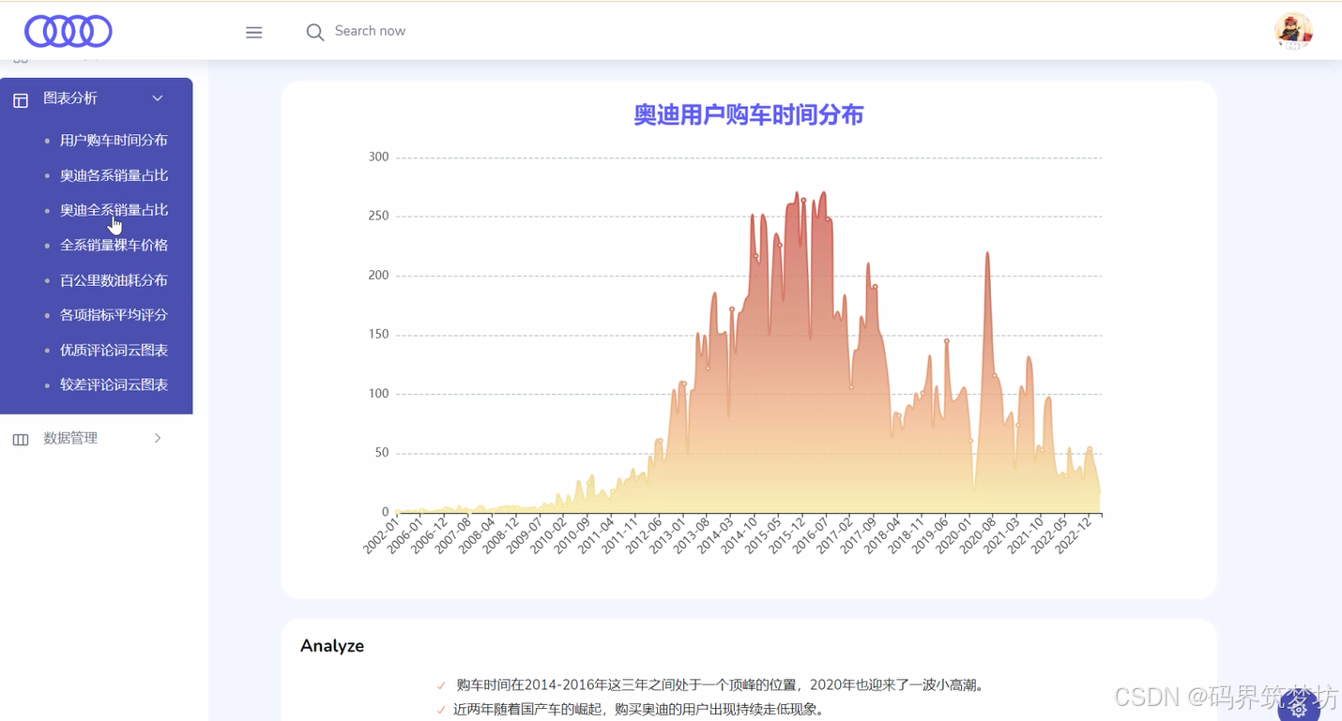This screenshot has height=721, width=1342.
Task: Click analysis line about 国产车的崛起
Action: click(640, 710)
